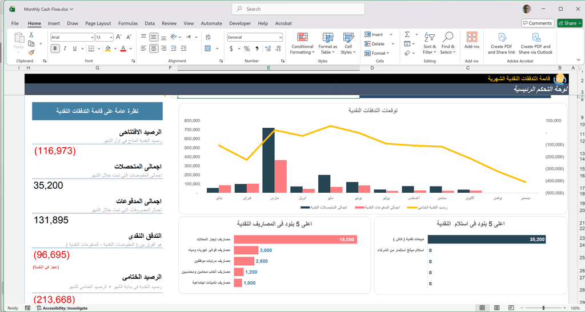Decrease indent in Alignment group
The image size is (585, 312).
[x=174, y=48]
